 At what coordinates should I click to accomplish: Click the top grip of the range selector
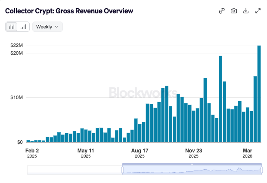(x=192, y=164)
